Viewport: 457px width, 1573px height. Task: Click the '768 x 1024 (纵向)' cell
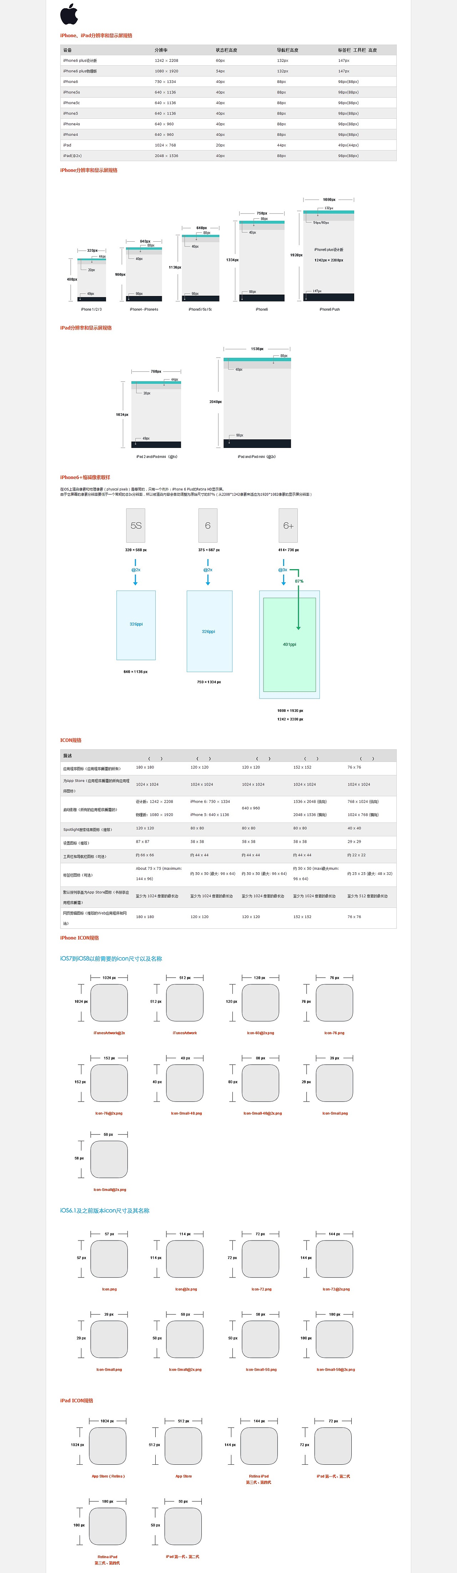point(363,801)
